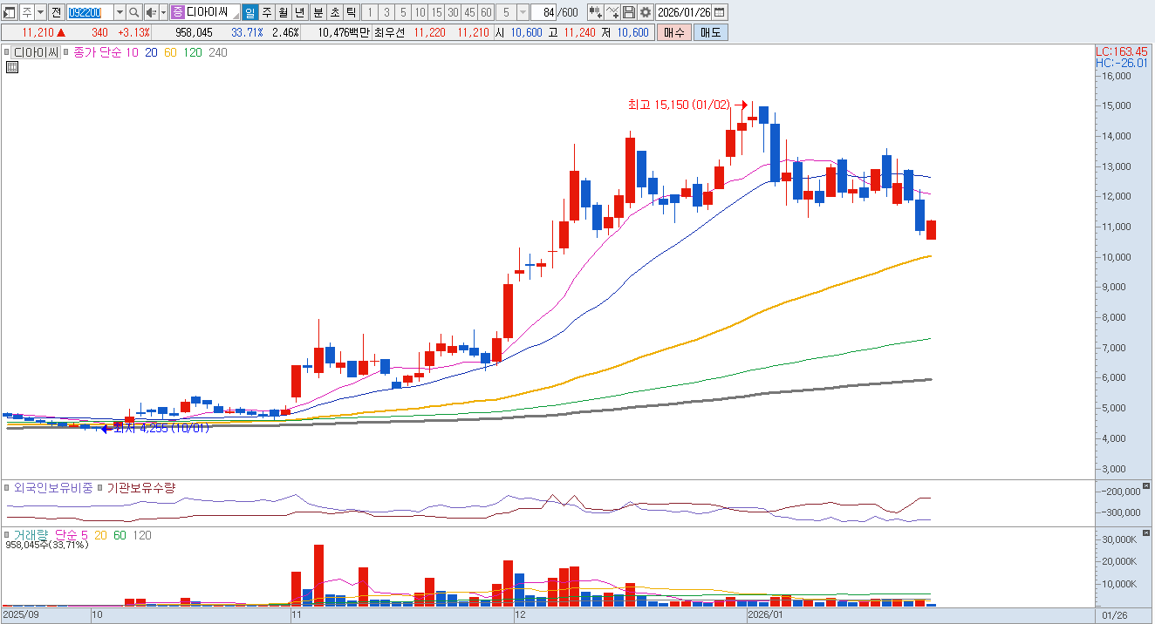
Task: Click the data grid icon below the 디아이씨 label
Action: pyautogui.click(x=12, y=67)
